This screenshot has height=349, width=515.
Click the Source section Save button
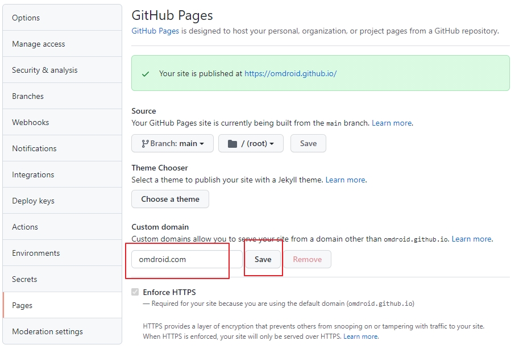(309, 143)
